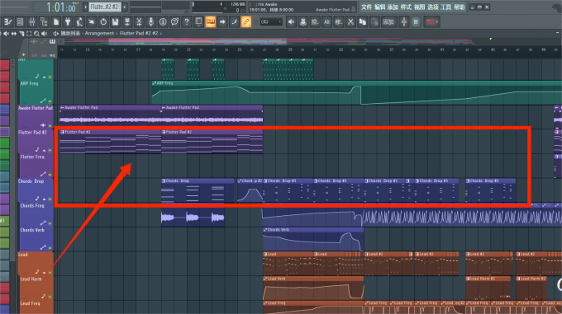Open the mixer window icon
This screenshot has width=562, height=314.
[x=32, y=21]
